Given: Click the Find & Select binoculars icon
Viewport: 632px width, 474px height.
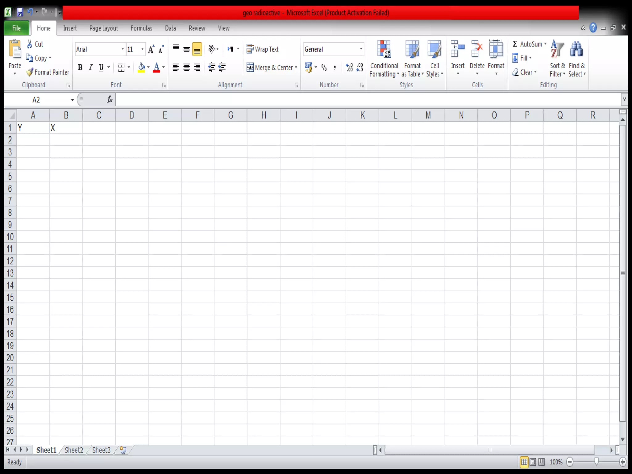Looking at the screenshot, I should (x=576, y=49).
